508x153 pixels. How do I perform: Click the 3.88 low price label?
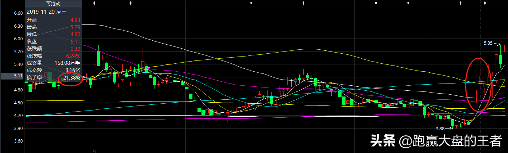click(x=440, y=129)
